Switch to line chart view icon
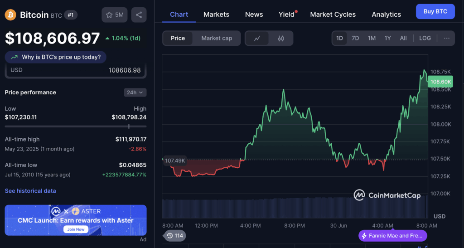 click(x=257, y=39)
